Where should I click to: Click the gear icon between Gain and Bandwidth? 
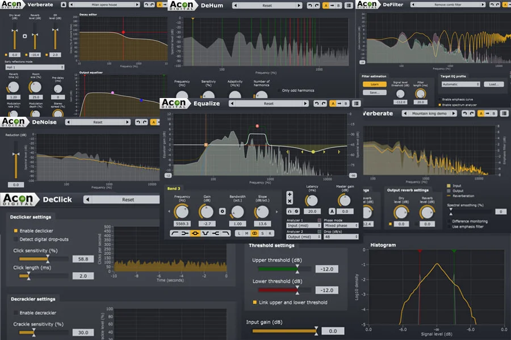pyautogui.click(x=222, y=211)
